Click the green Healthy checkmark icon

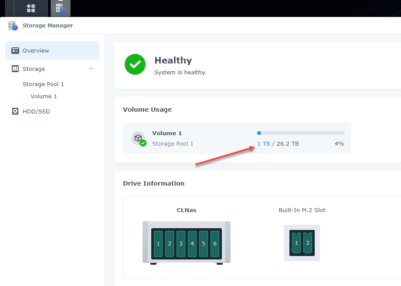point(135,64)
